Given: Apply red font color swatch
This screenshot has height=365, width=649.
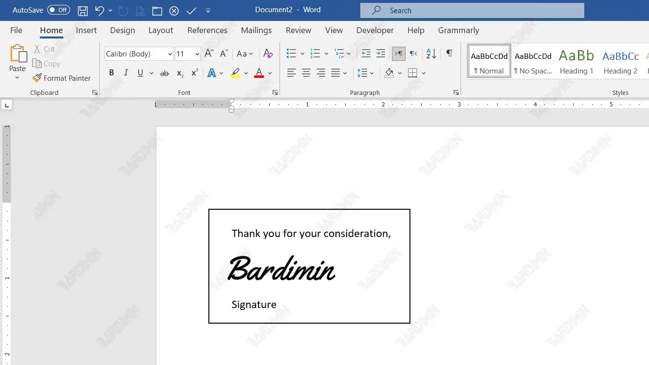Looking at the screenshot, I should click(x=259, y=73).
